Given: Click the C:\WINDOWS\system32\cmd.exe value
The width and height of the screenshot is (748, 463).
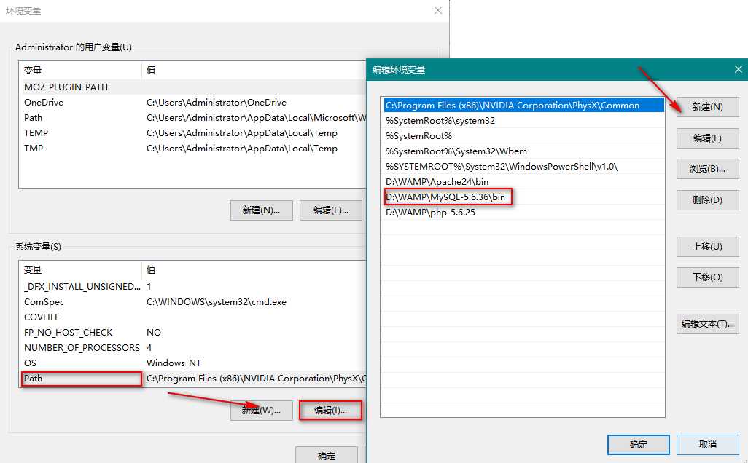Looking at the screenshot, I should pos(216,301).
